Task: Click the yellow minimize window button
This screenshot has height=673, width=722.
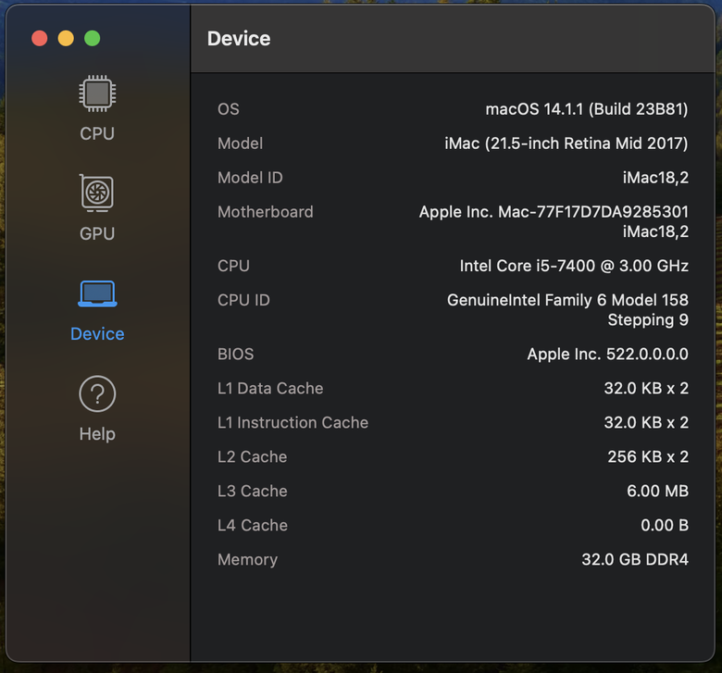Action: click(66, 38)
